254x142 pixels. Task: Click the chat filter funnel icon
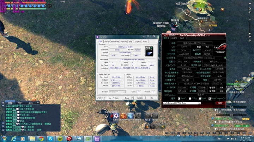pos(3,106)
